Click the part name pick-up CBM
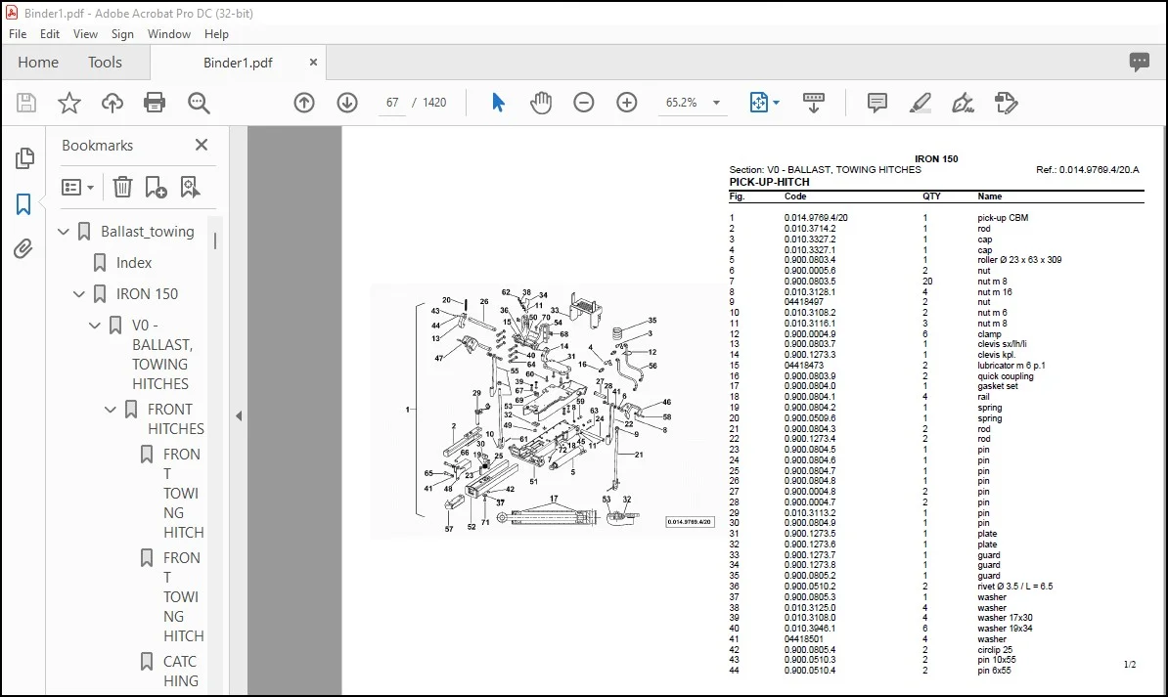The image size is (1168, 697). pos(1003,218)
